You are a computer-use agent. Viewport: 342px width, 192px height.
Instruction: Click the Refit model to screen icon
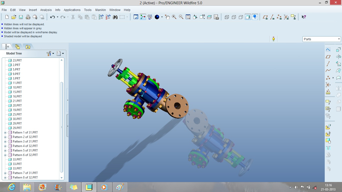point(188,17)
